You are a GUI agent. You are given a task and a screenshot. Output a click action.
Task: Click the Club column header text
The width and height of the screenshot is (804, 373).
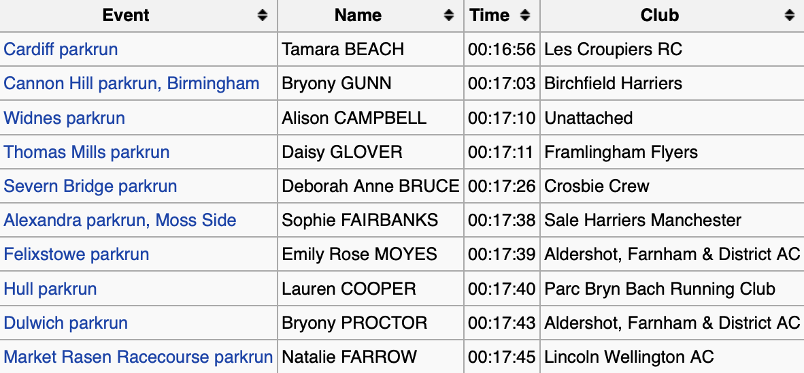659,16
